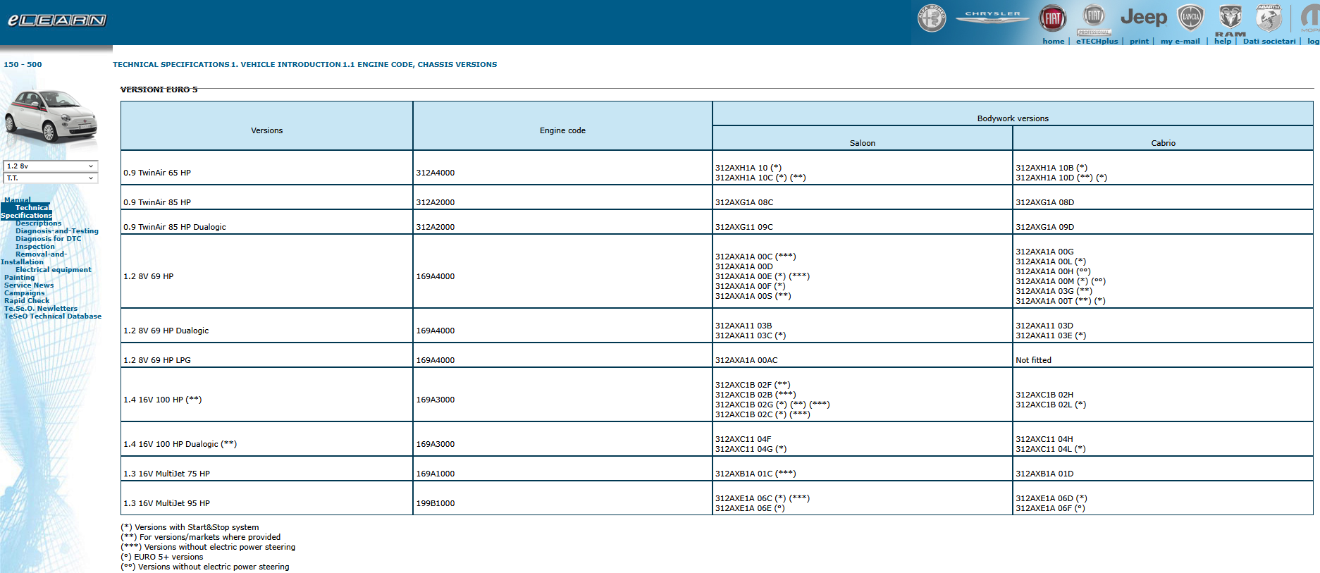Viewport: 1320px width, 573px height.
Task: Open TeSeO Technical Database link
Action: (53, 316)
